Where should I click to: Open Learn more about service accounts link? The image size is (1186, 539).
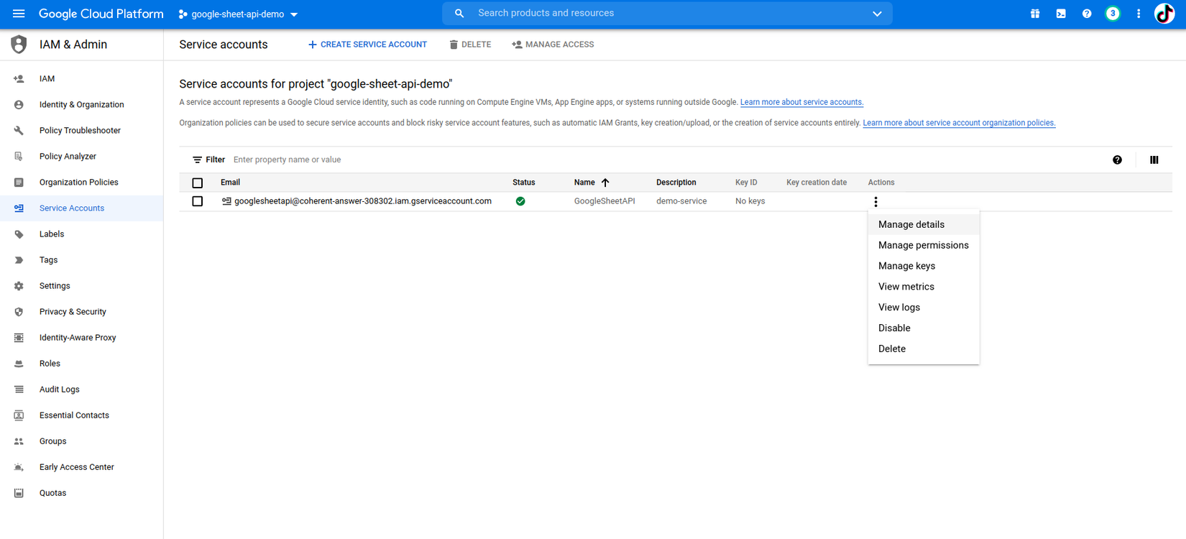801,102
